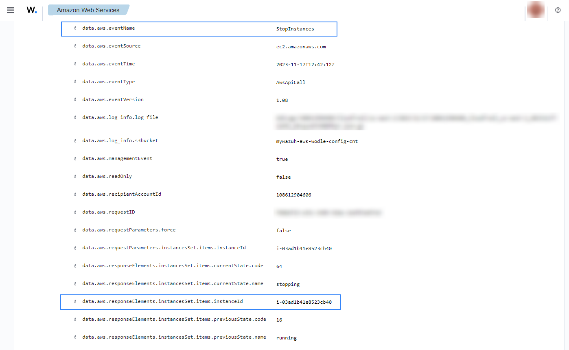Click the stopping current state value
Image resolution: width=569 pixels, height=350 pixels.
pyautogui.click(x=288, y=284)
